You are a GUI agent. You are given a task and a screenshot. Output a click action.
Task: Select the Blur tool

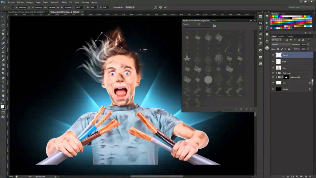coord(3,69)
